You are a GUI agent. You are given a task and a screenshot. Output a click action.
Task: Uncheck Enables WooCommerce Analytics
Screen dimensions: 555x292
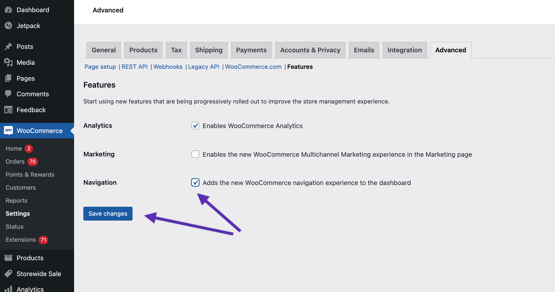pos(195,125)
